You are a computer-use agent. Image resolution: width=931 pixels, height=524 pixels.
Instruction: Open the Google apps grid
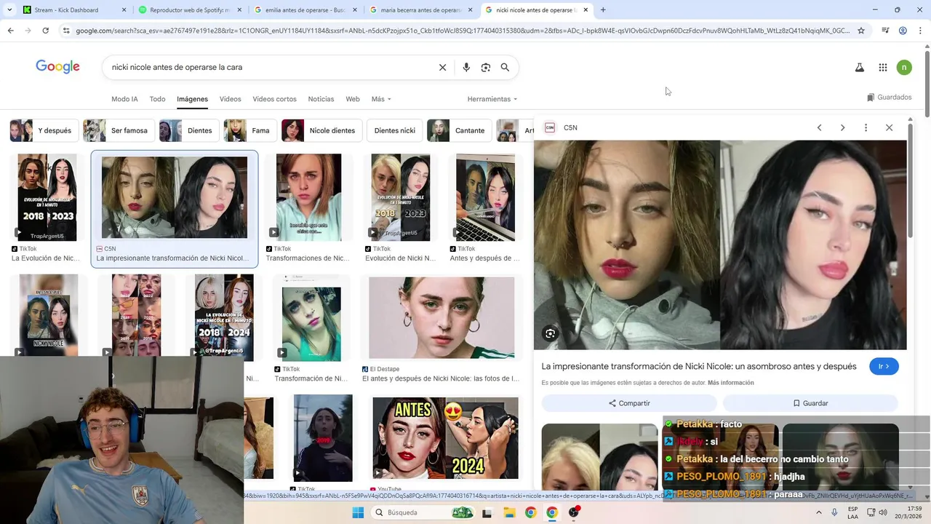[x=883, y=67]
